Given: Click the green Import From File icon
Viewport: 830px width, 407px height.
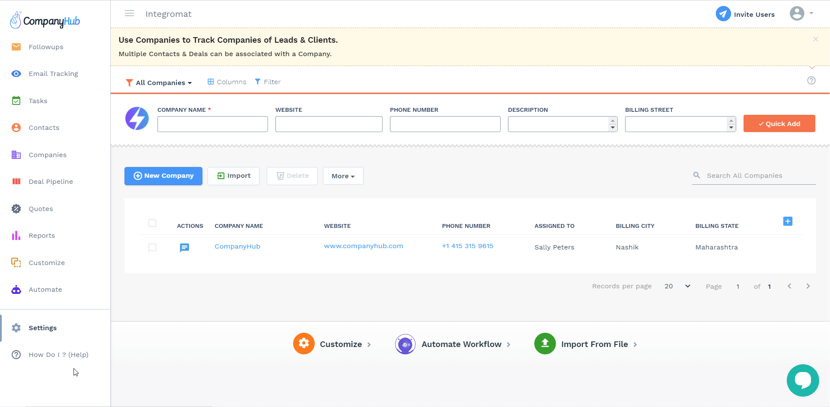Looking at the screenshot, I should coord(545,344).
